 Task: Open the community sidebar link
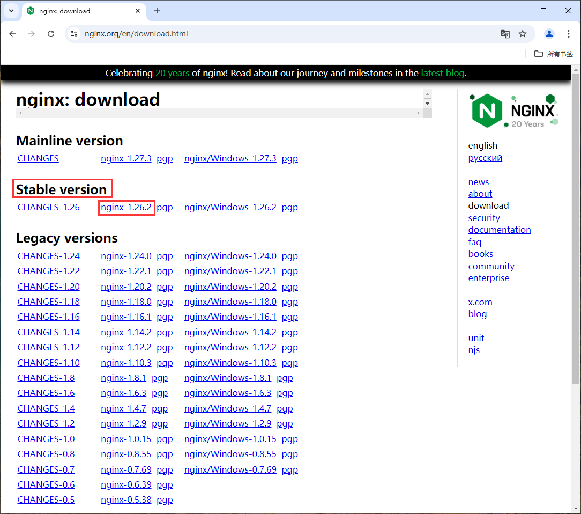pyautogui.click(x=491, y=266)
